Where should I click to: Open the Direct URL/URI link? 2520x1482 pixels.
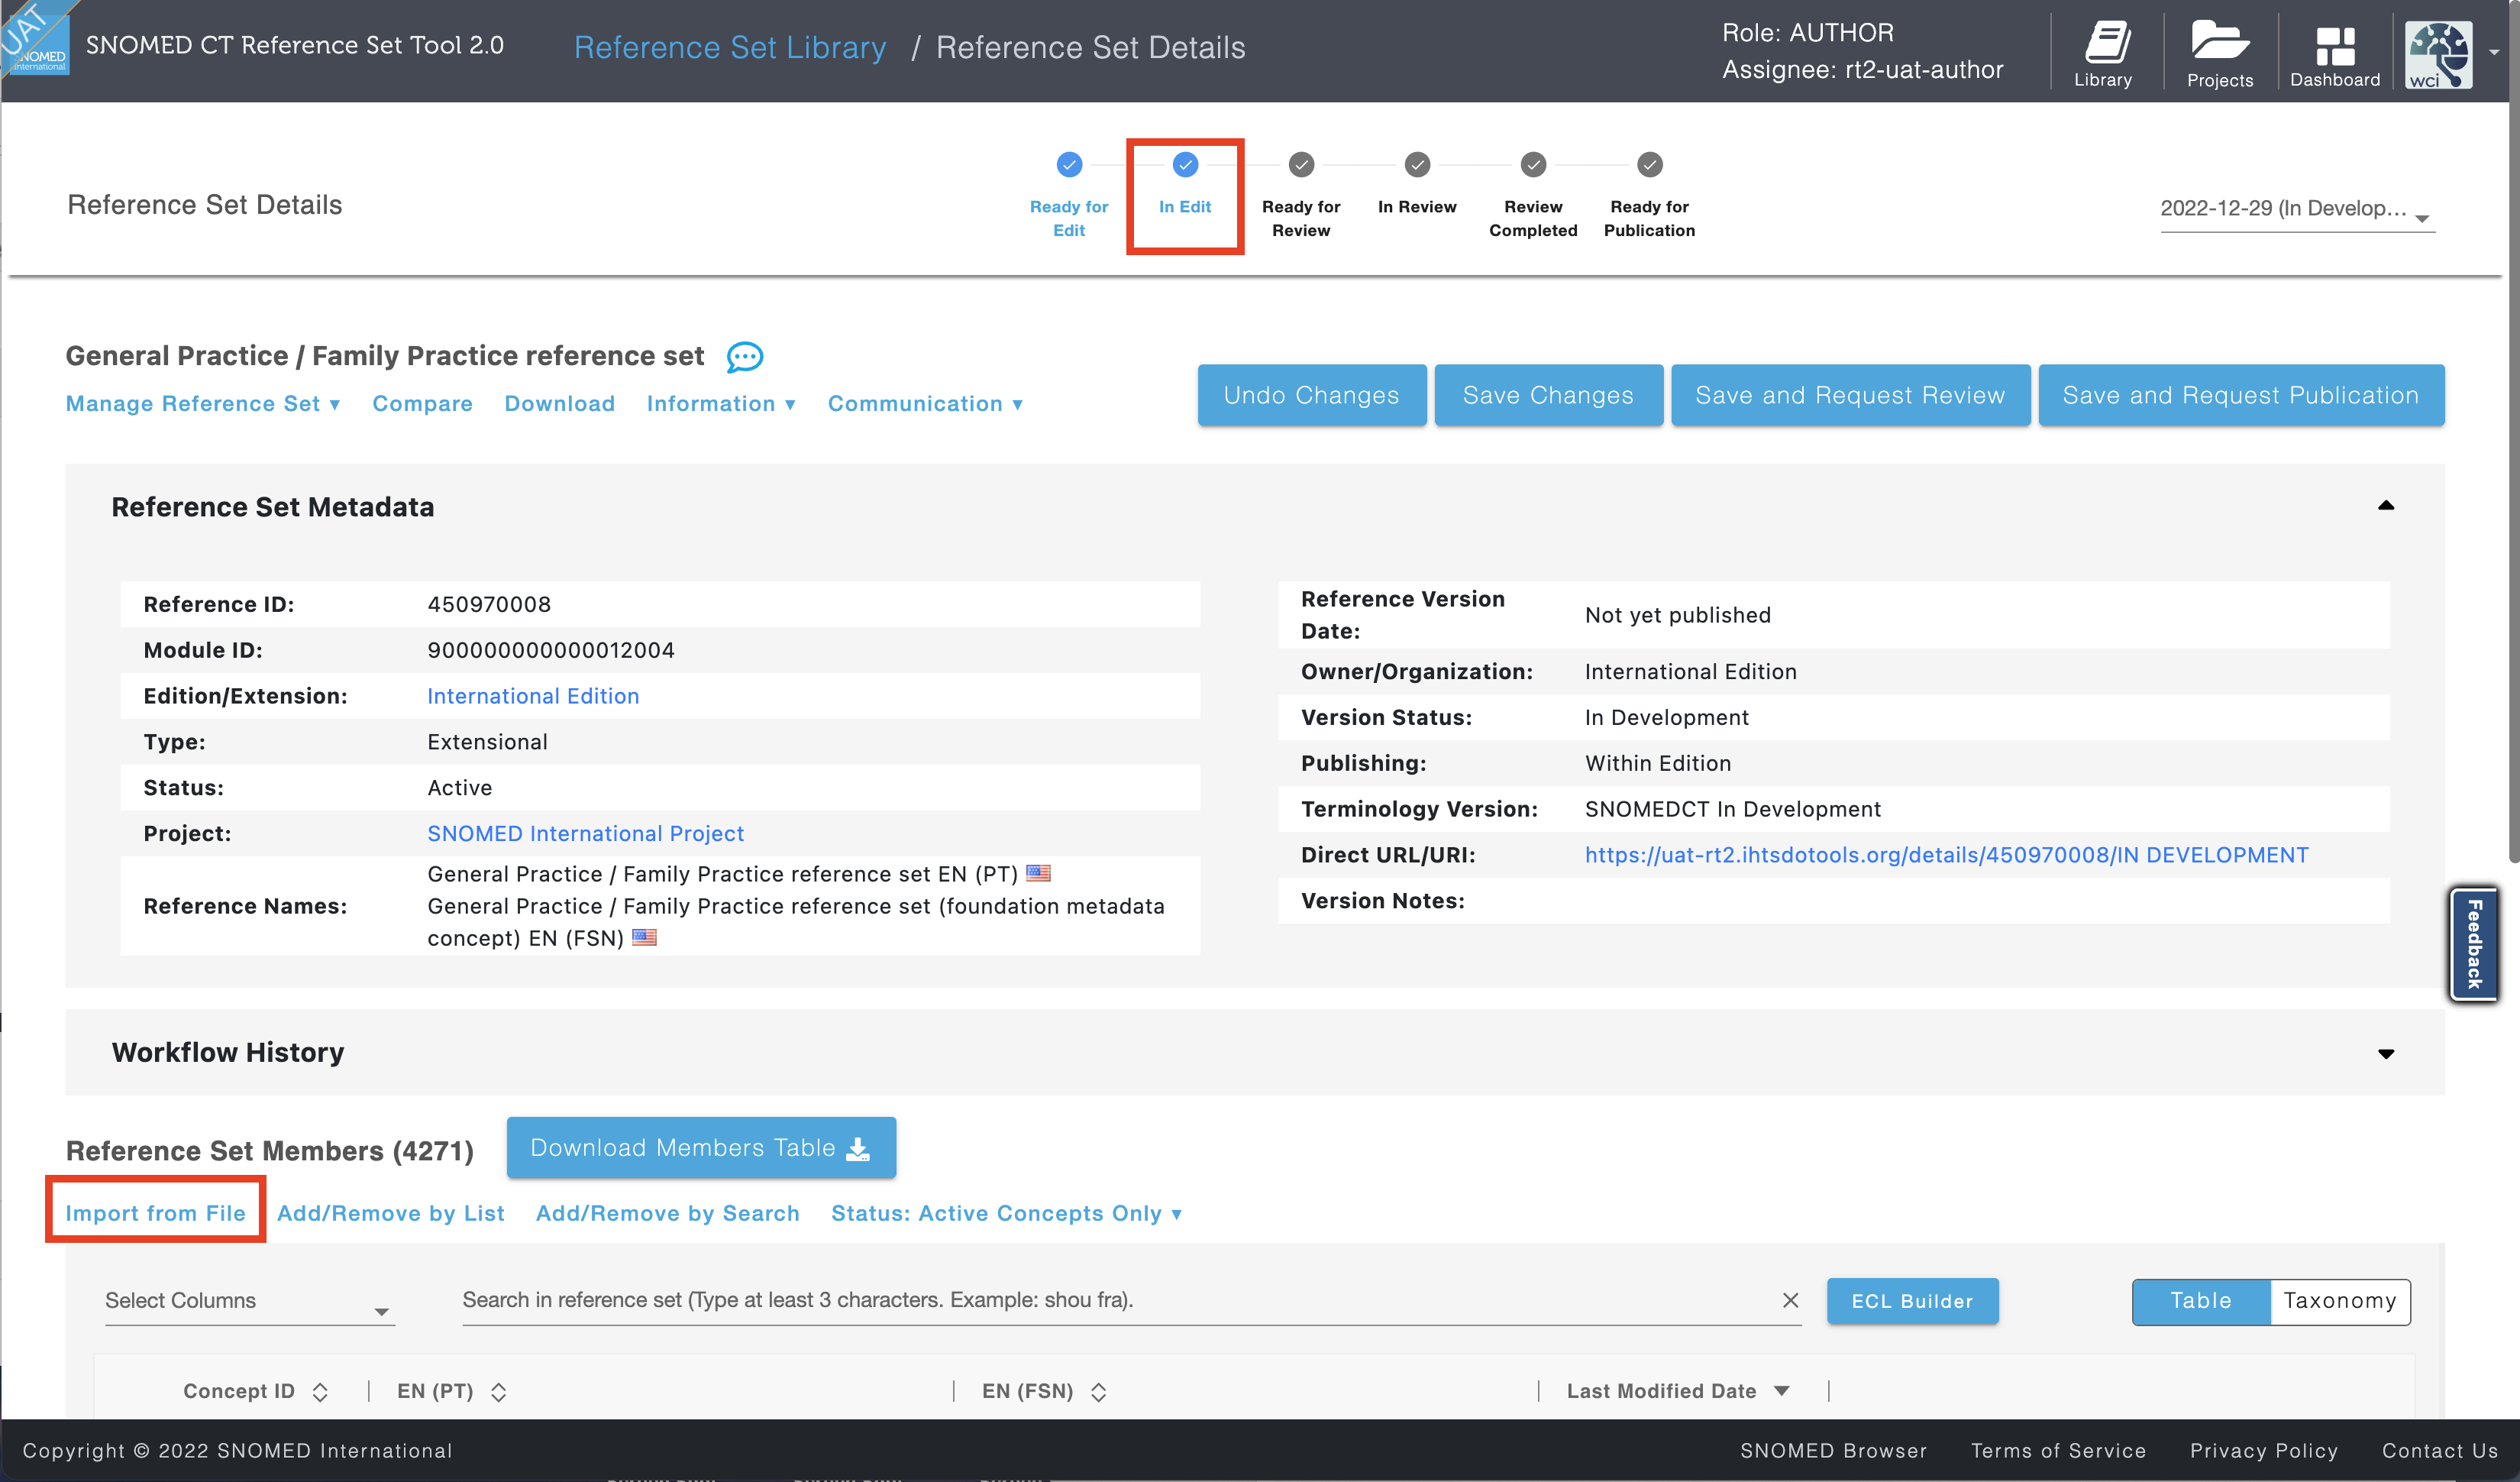1946,855
